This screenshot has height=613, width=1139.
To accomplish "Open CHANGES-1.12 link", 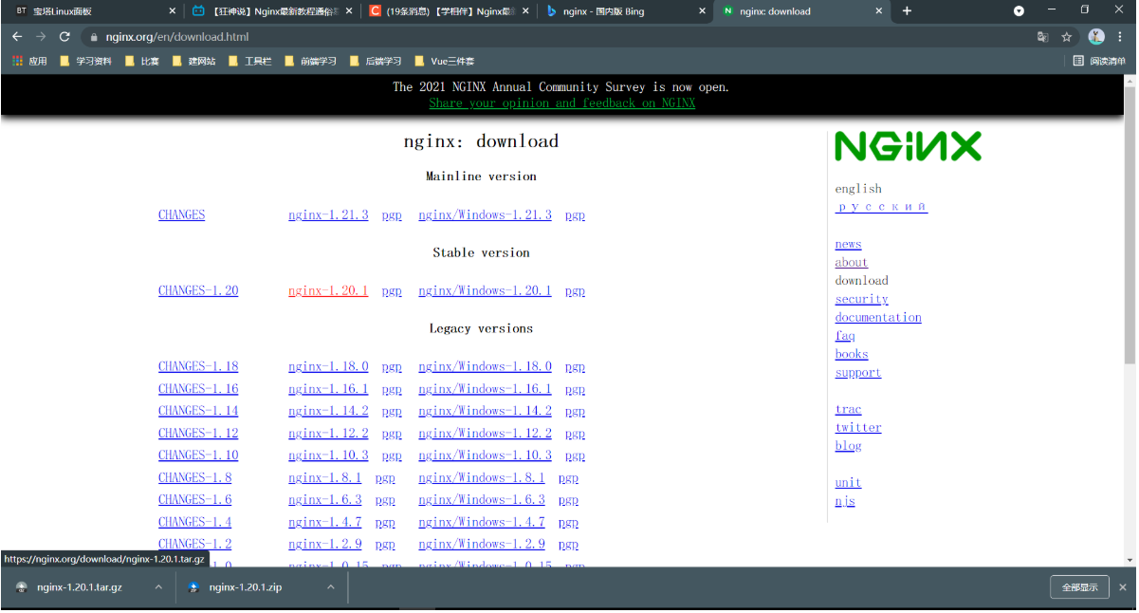I will [x=198, y=433].
